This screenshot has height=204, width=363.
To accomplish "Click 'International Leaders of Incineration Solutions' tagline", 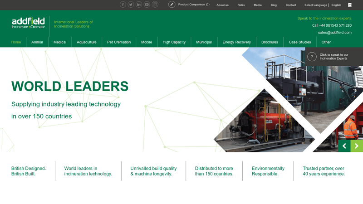I will tap(74, 24).
